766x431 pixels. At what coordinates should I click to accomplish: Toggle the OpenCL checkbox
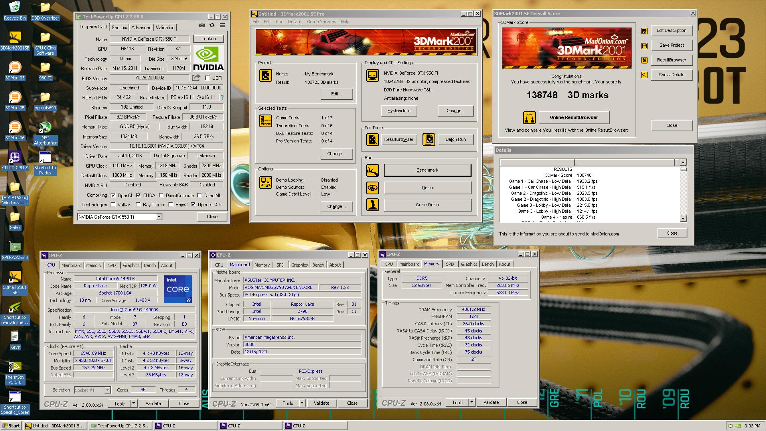(113, 196)
